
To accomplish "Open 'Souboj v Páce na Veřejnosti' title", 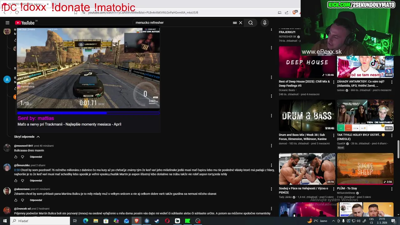I will (303, 190).
